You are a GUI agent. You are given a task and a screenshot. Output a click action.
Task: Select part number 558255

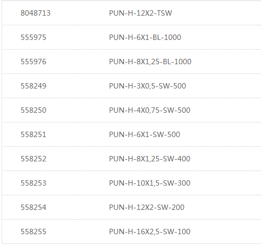point(33,232)
